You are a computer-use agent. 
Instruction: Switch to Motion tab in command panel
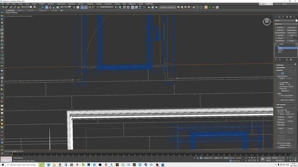pos(287,17)
